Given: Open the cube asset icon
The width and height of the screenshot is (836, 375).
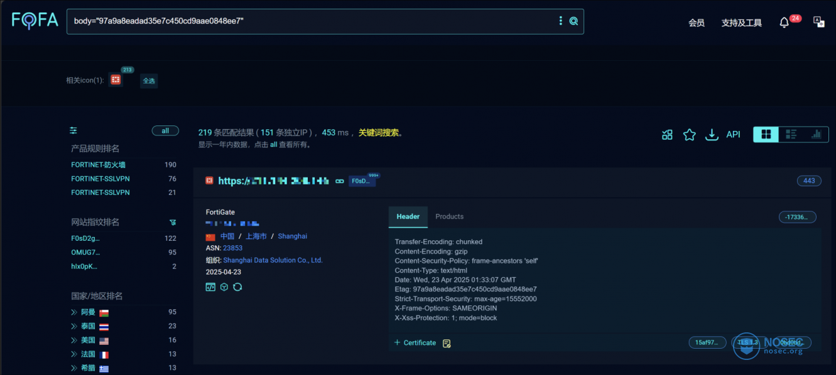Looking at the screenshot, I should (x=224, y=287).
